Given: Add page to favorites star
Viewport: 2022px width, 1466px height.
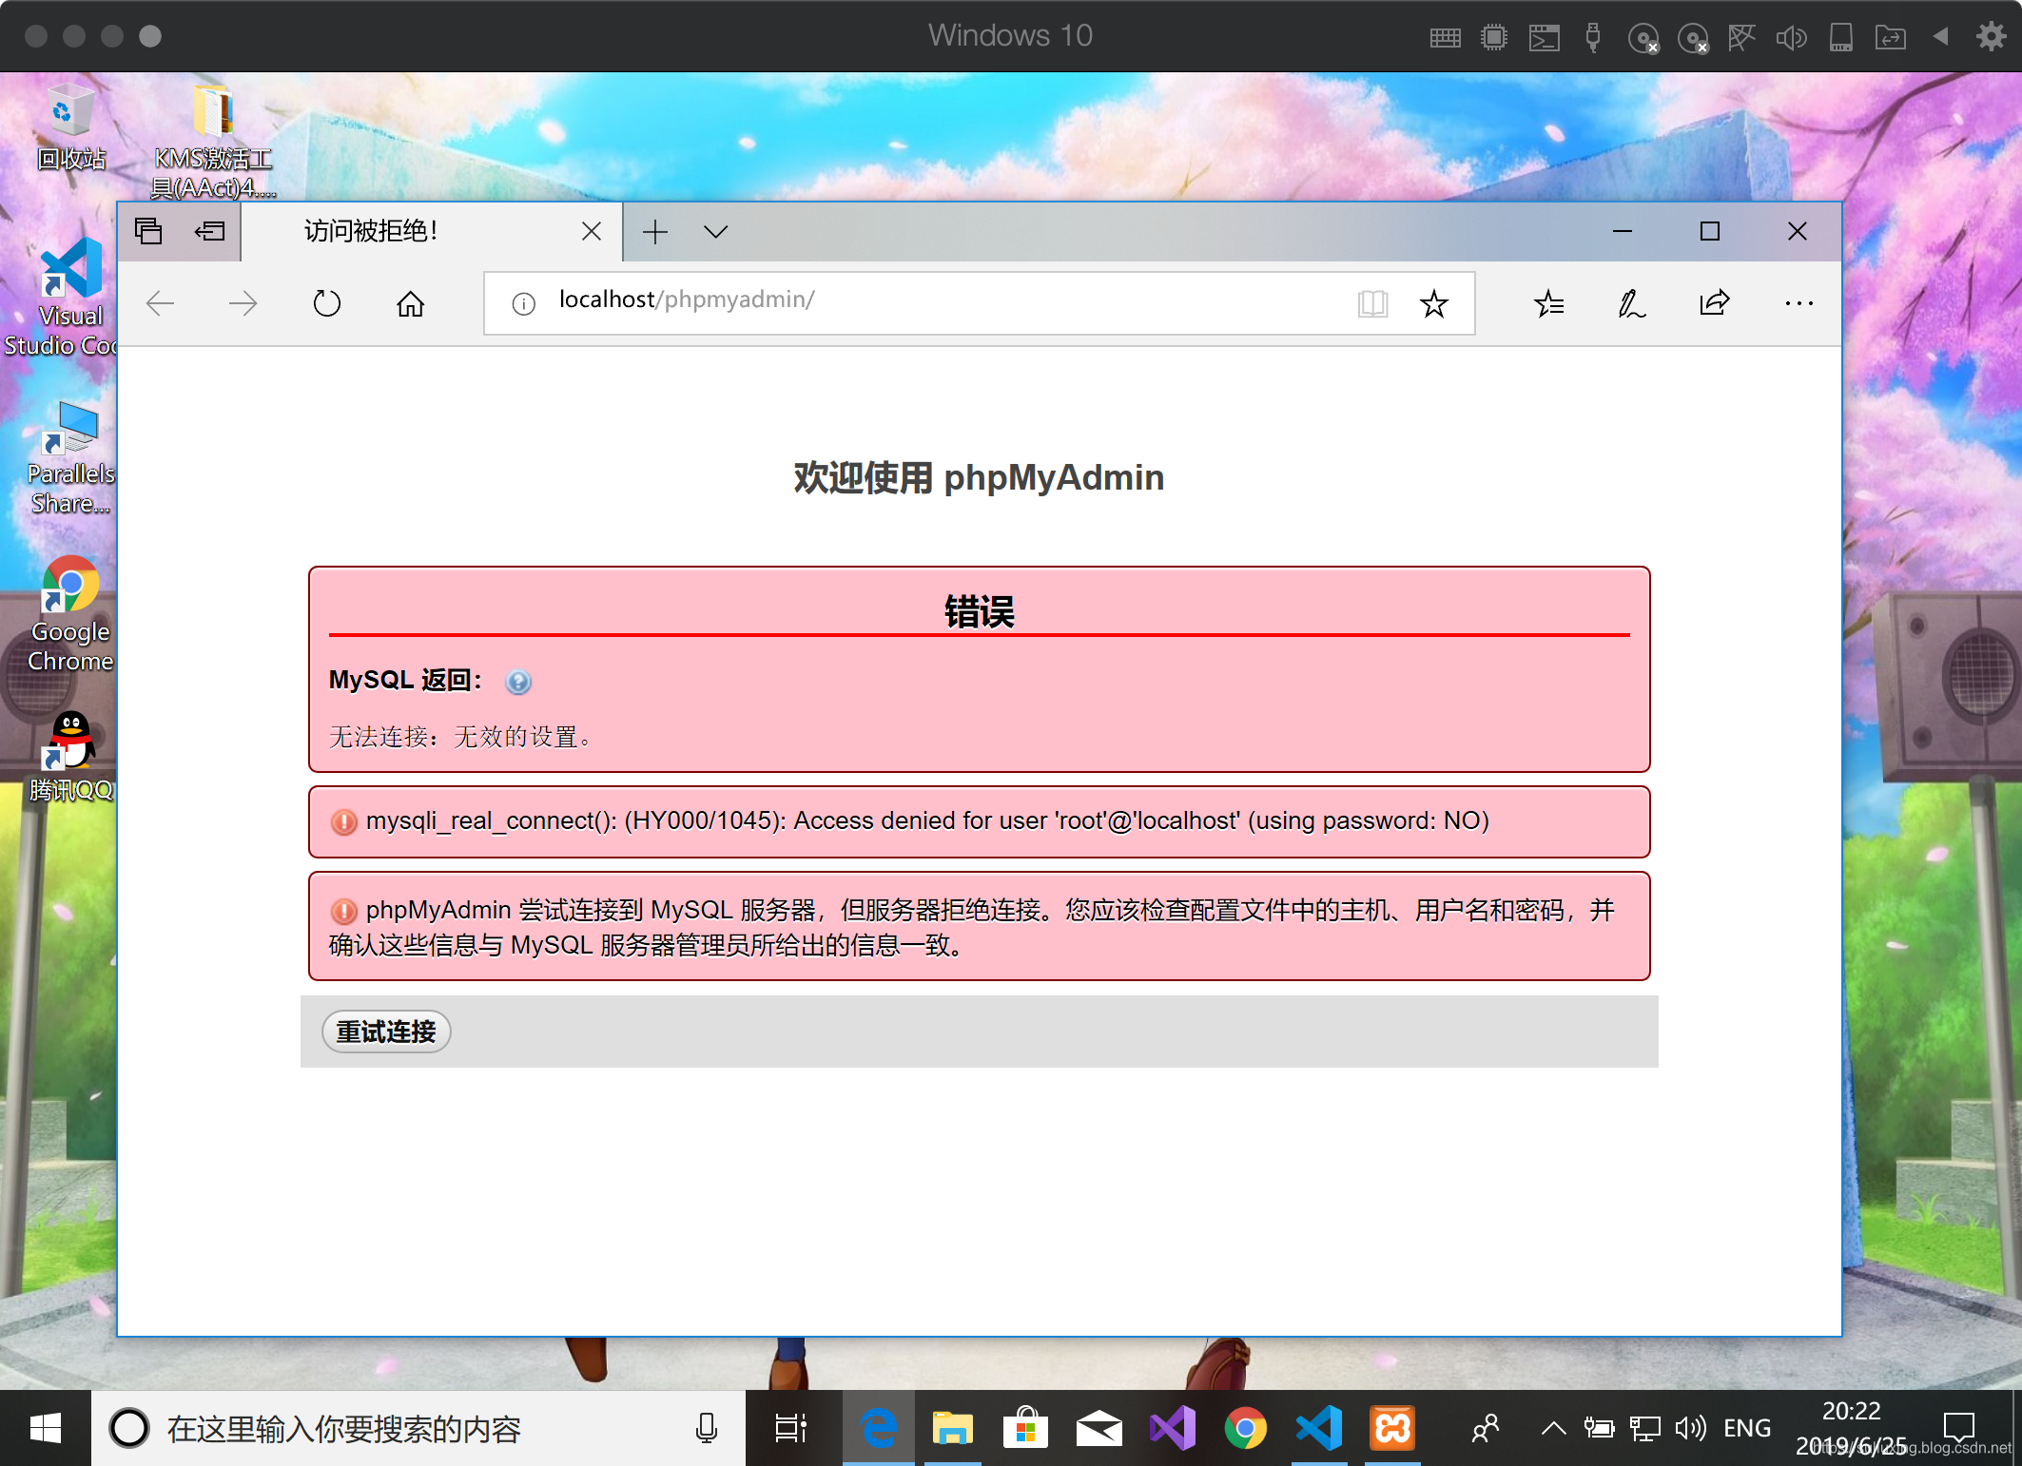Looking at the screenshot, I should coord(1433,304).
